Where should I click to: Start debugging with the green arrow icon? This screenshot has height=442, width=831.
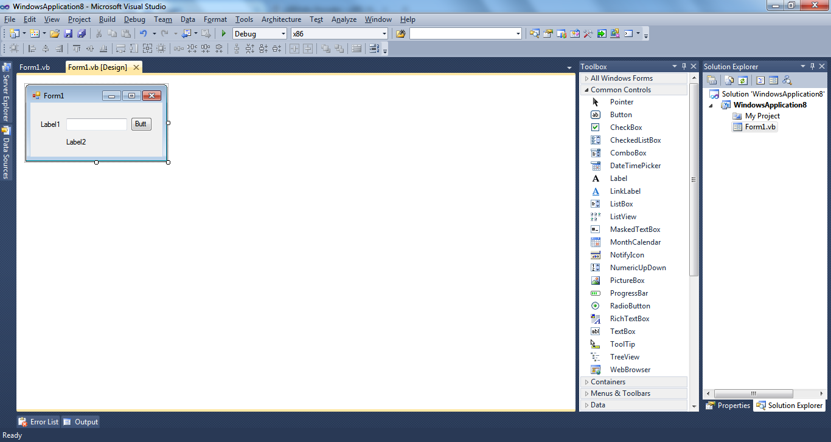[223, 33]
